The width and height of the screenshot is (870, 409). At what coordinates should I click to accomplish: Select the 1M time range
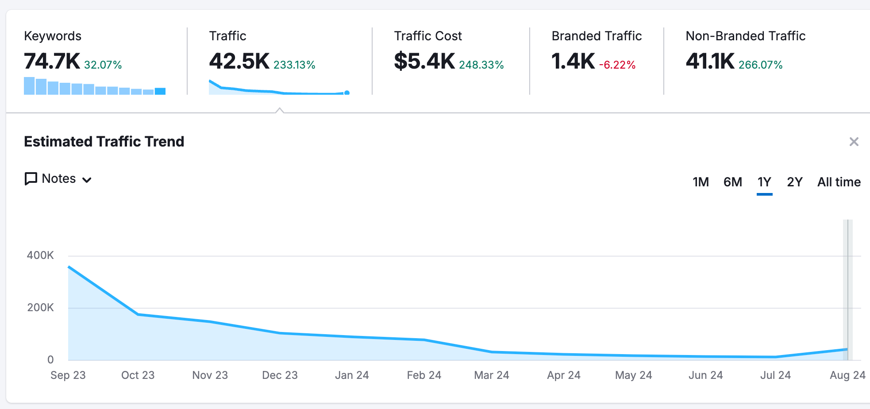point(701,181)
